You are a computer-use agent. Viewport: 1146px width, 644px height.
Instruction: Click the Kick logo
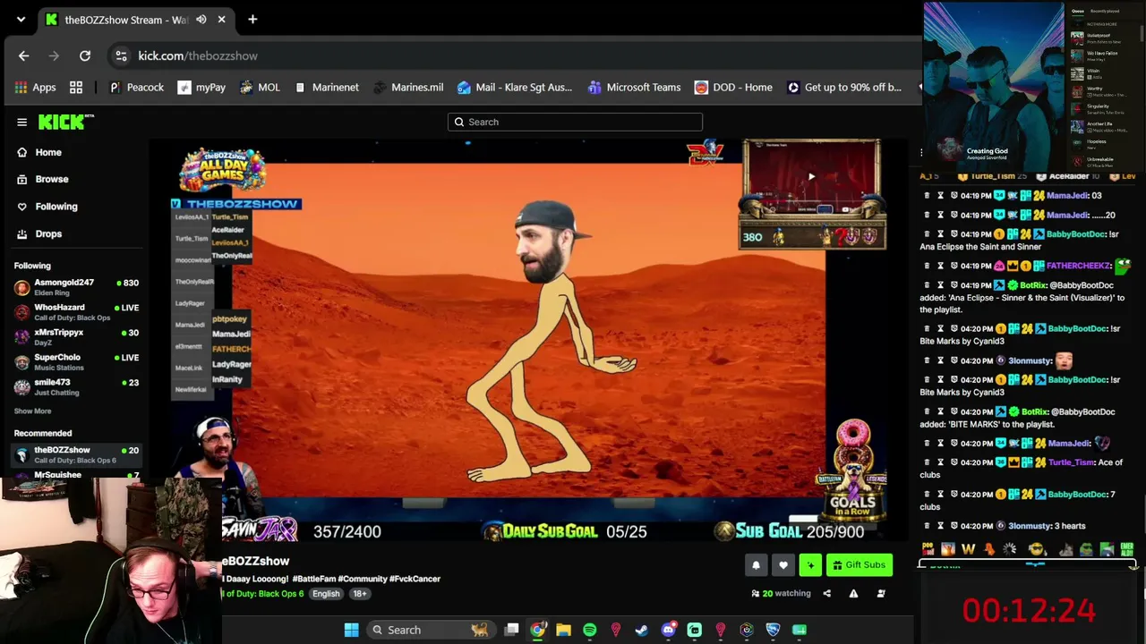65,122
